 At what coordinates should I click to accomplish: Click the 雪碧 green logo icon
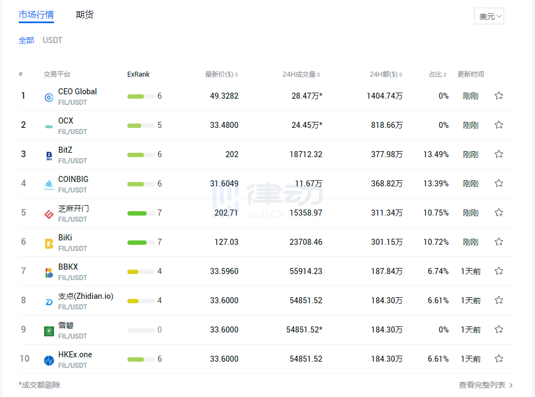point(49,331)
